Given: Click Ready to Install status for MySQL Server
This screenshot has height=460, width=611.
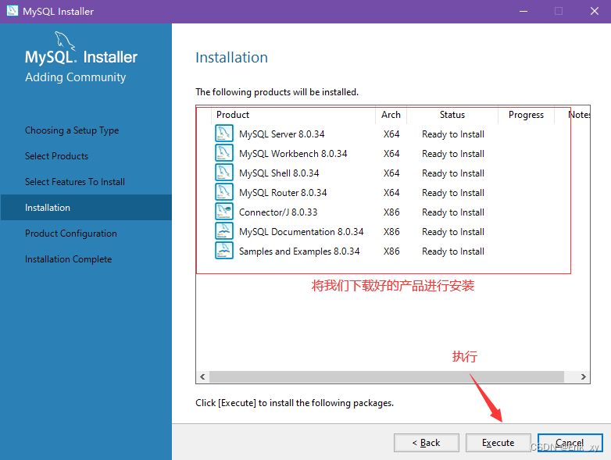Looking at the screenshot, I should 453,134.
